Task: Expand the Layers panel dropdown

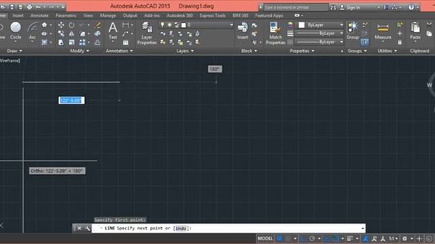Action: pyautogui.click(x=185, y=51)
